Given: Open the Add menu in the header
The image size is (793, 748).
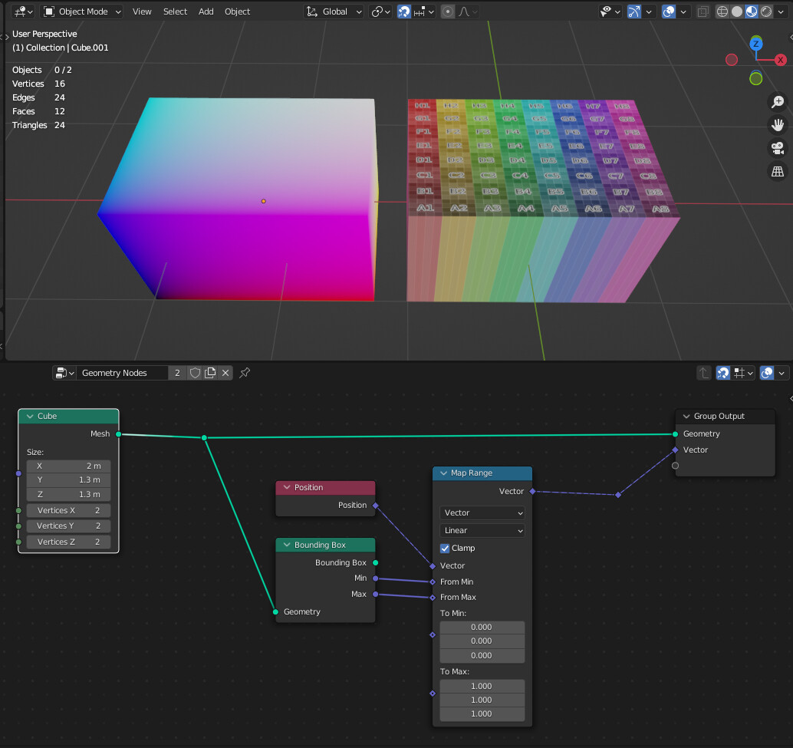Looking at the screenshot, I should (206, 12).
